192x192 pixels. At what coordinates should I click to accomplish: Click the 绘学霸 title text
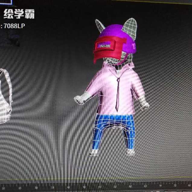pyautogui.click(x=19, y=14)
